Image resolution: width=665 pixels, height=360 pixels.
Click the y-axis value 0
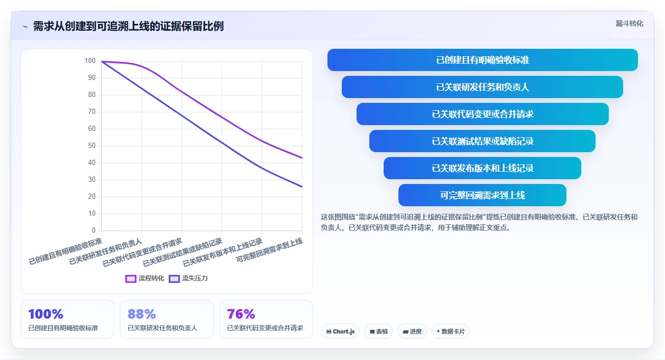pyautogui.click(x=94, y=231)
